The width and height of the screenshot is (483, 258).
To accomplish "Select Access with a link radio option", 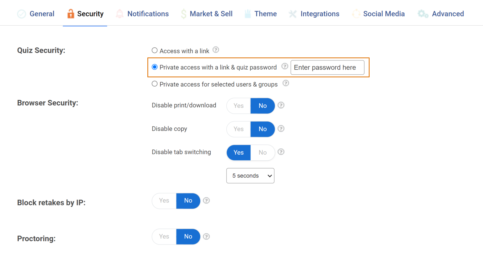I will [x=155, y=50].
